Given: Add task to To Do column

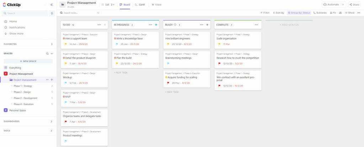Looking at the screenshot, I should coord(105,25).
